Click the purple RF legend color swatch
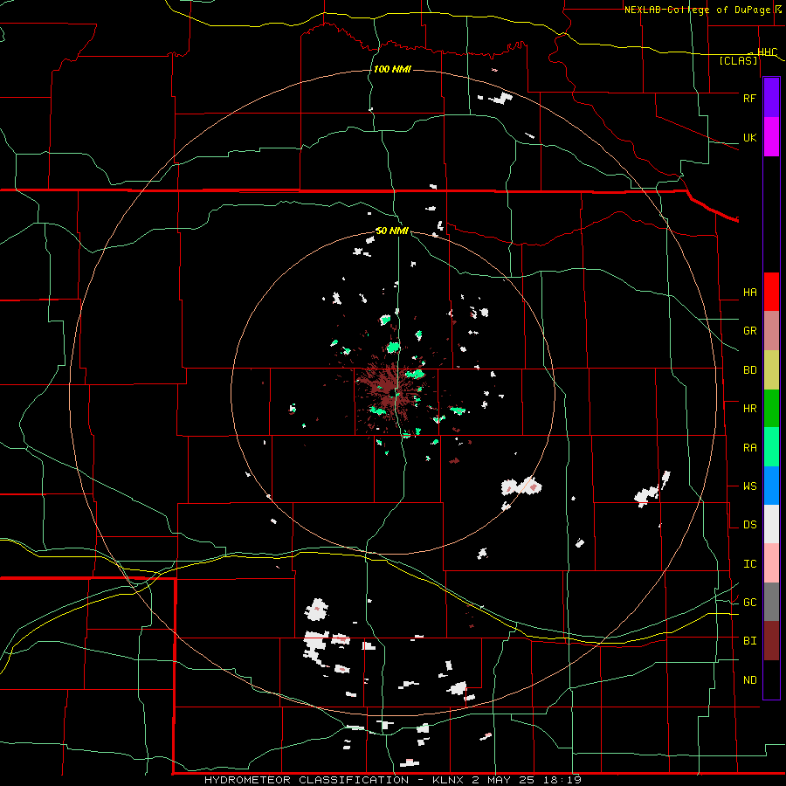The width and height of the screenshot is (786, 786). (x=771, y=98)
